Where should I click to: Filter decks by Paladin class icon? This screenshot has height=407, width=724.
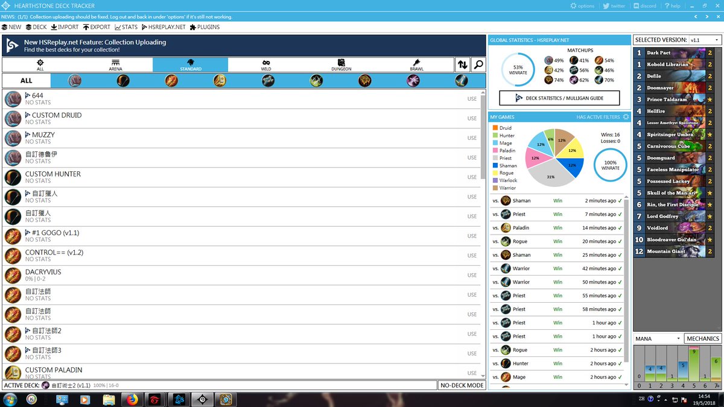220,80
